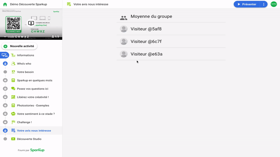Open Visiteur @6c7f results
The width and height of the screenshot is (280, 157).
[171, 42]
